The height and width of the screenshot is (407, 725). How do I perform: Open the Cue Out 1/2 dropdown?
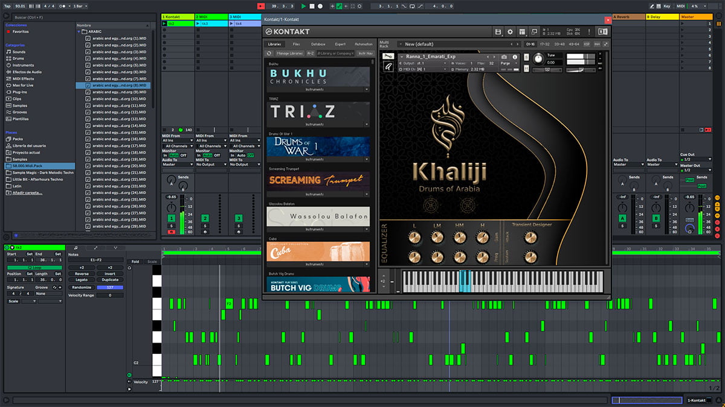695,159
